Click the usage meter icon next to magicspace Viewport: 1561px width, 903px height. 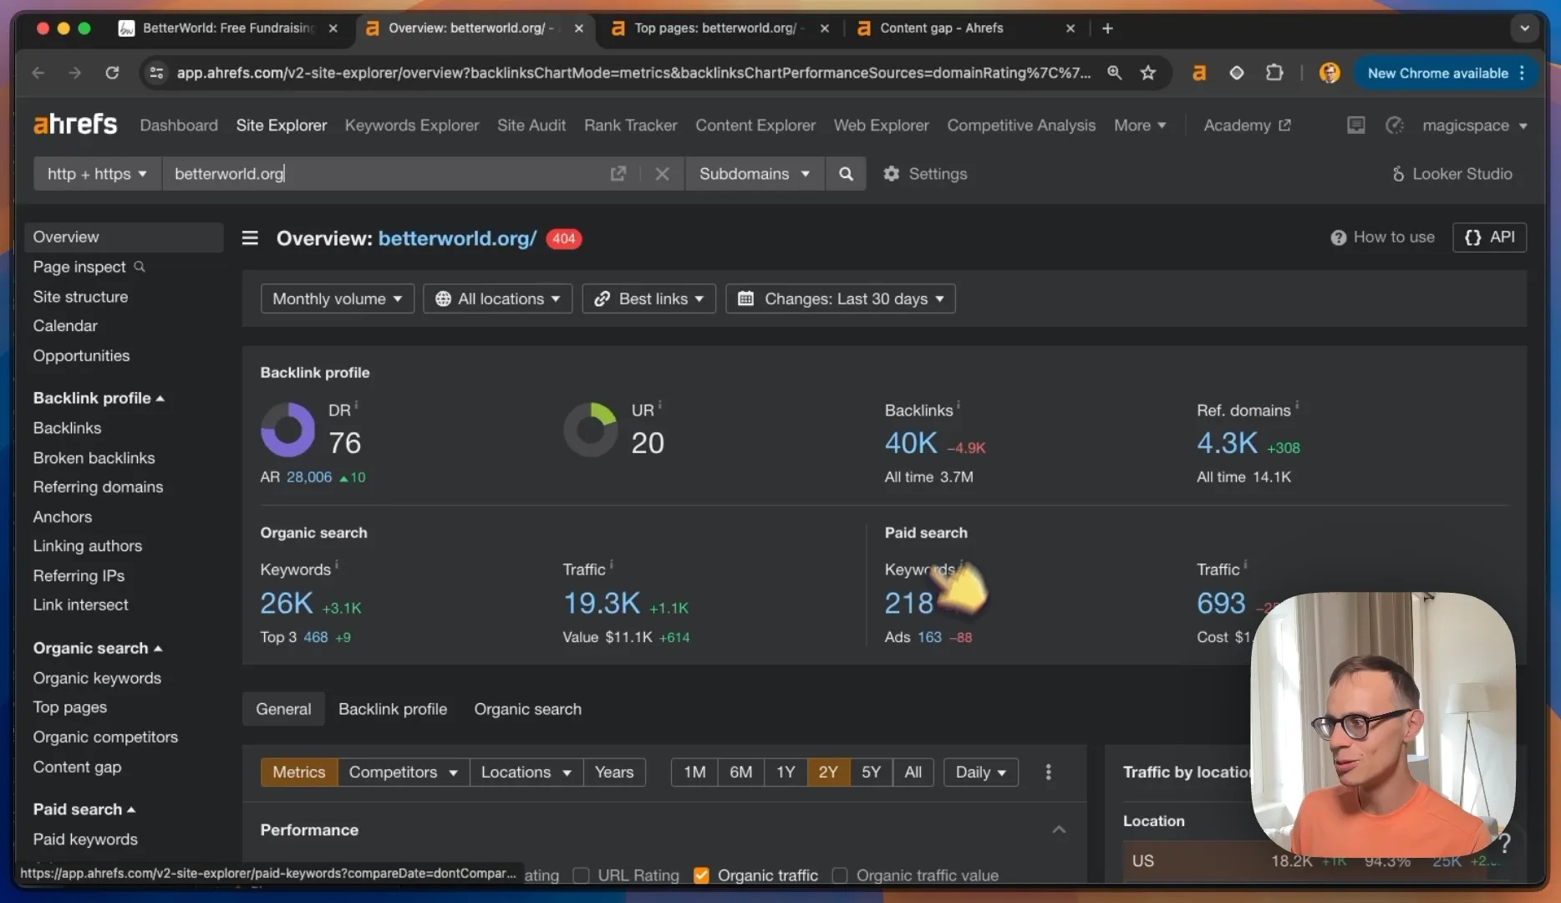pos(1394,125)
